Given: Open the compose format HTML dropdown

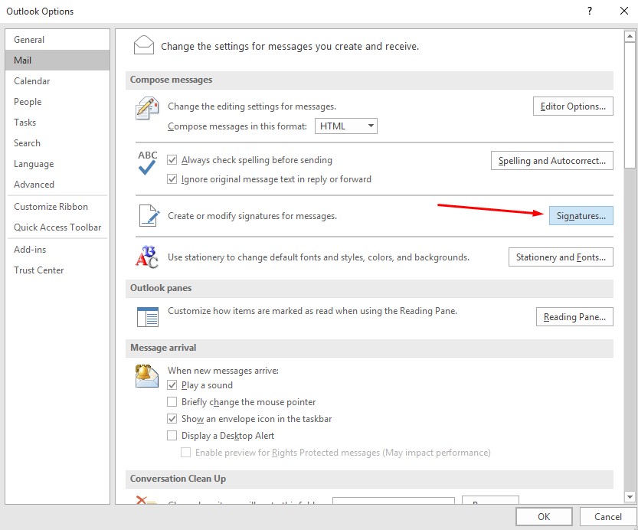Looking at the screenshot, I should point(346,126).
